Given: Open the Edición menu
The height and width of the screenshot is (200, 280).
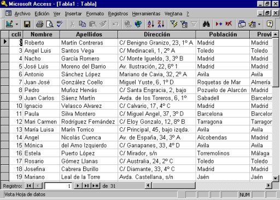Looking at the screenshot, I should (x=42, y=14).
